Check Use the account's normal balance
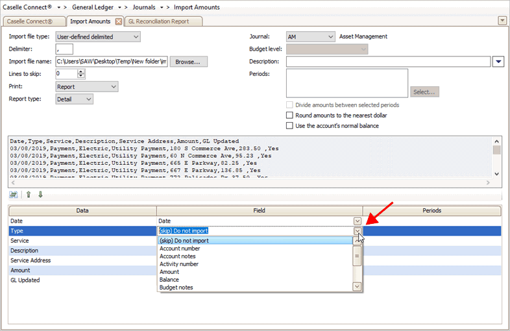510x331 pixels. pyautogui.click(x=290, y=126)
